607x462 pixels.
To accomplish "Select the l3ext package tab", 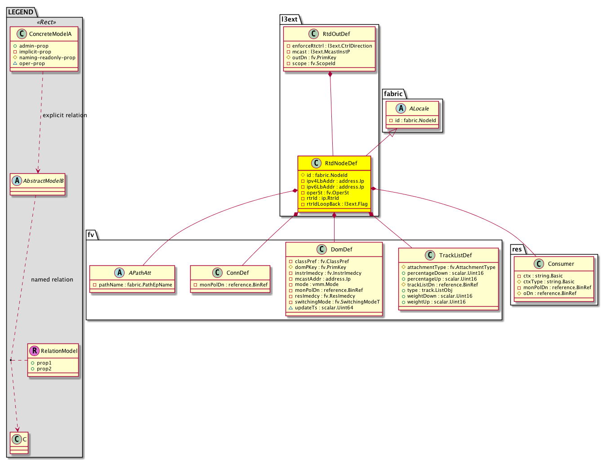I will click(290, 19).
